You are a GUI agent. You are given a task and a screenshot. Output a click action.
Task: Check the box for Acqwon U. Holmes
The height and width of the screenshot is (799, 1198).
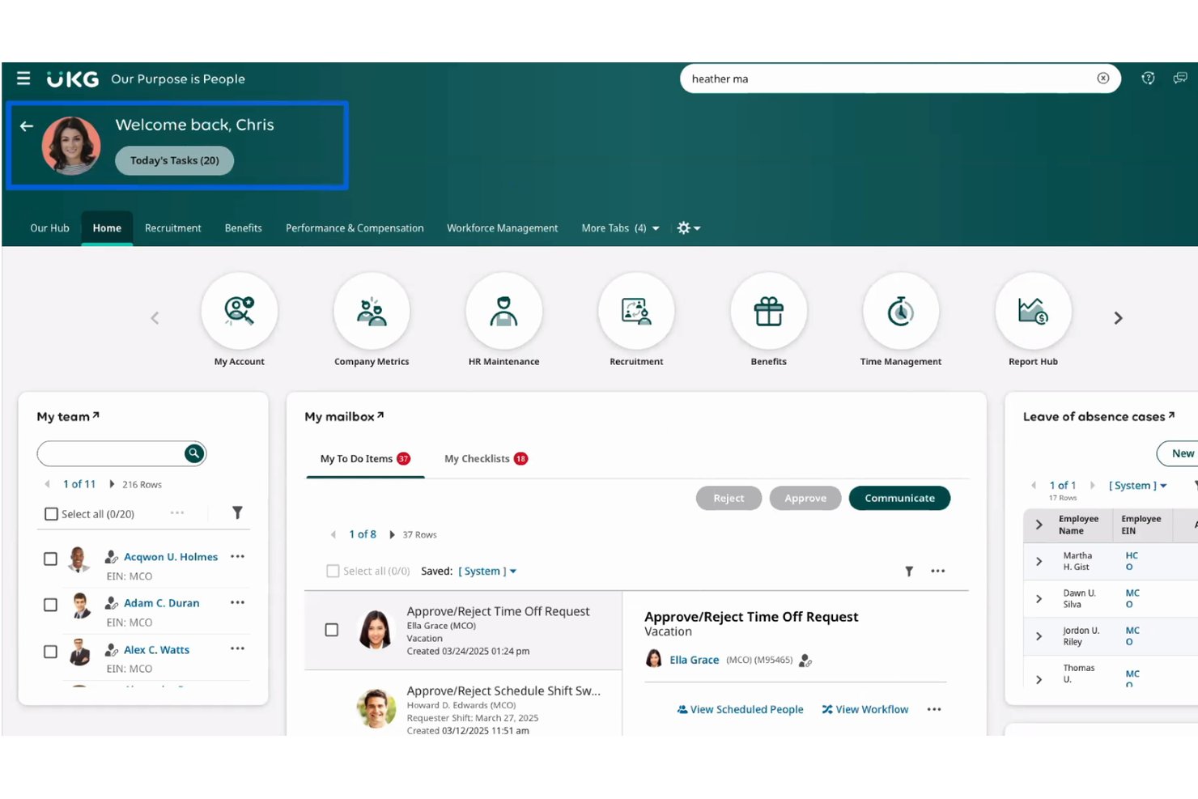pyautogui.click(x=50, y=559)
